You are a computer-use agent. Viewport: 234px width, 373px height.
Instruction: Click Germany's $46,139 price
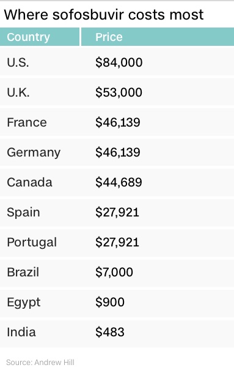coord(118,152)
